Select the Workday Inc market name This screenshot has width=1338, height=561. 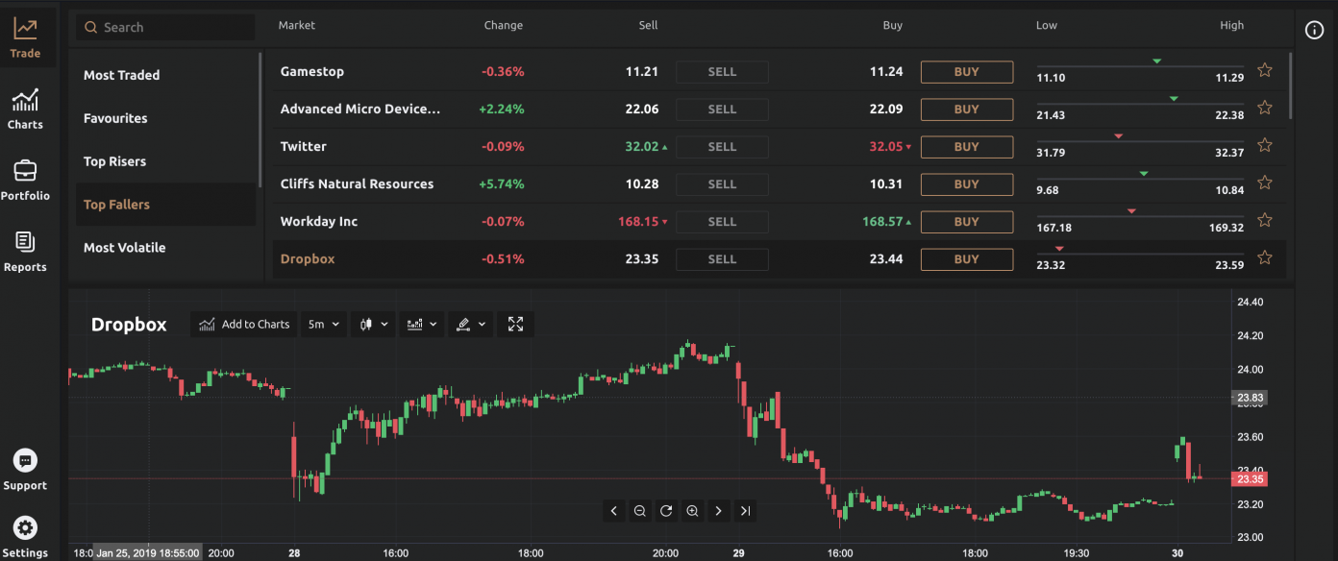tap(319, 221)
